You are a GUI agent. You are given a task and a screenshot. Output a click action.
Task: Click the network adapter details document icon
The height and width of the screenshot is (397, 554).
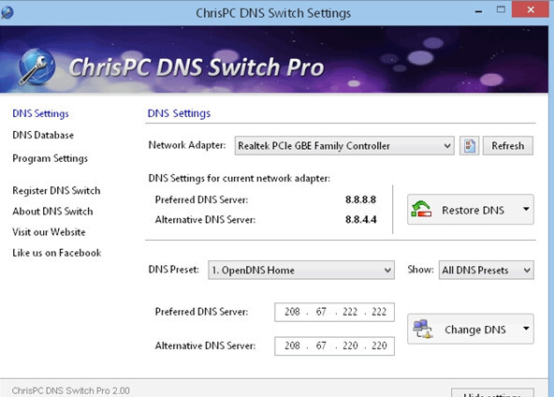[469, 146]
